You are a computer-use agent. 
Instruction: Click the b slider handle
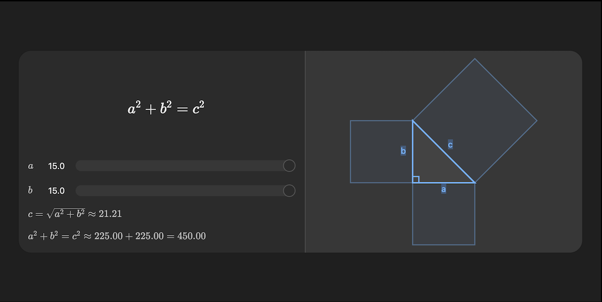[x=289, y=191]
